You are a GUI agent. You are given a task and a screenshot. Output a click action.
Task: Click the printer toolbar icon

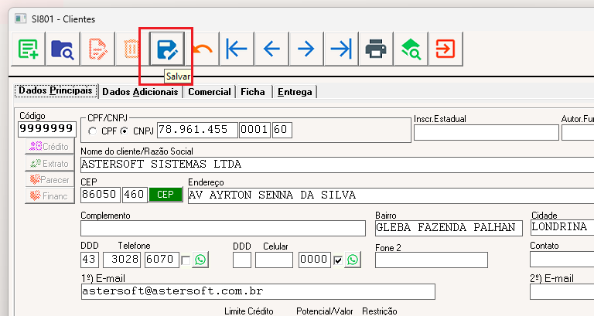click(x=375, y=49)
